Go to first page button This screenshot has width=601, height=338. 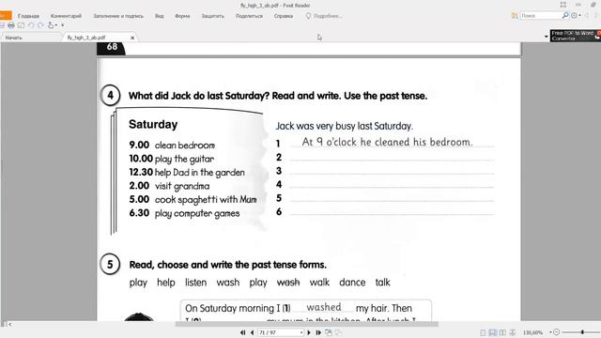(242, 332)
